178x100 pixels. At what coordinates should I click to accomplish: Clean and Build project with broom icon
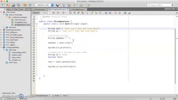[69, 5]
